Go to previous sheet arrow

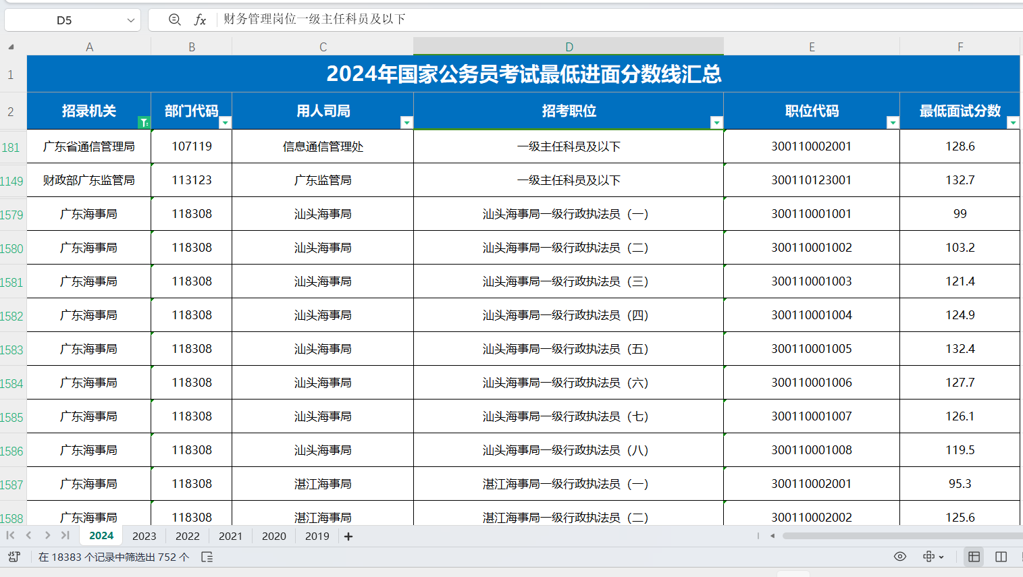pos(28,535)
